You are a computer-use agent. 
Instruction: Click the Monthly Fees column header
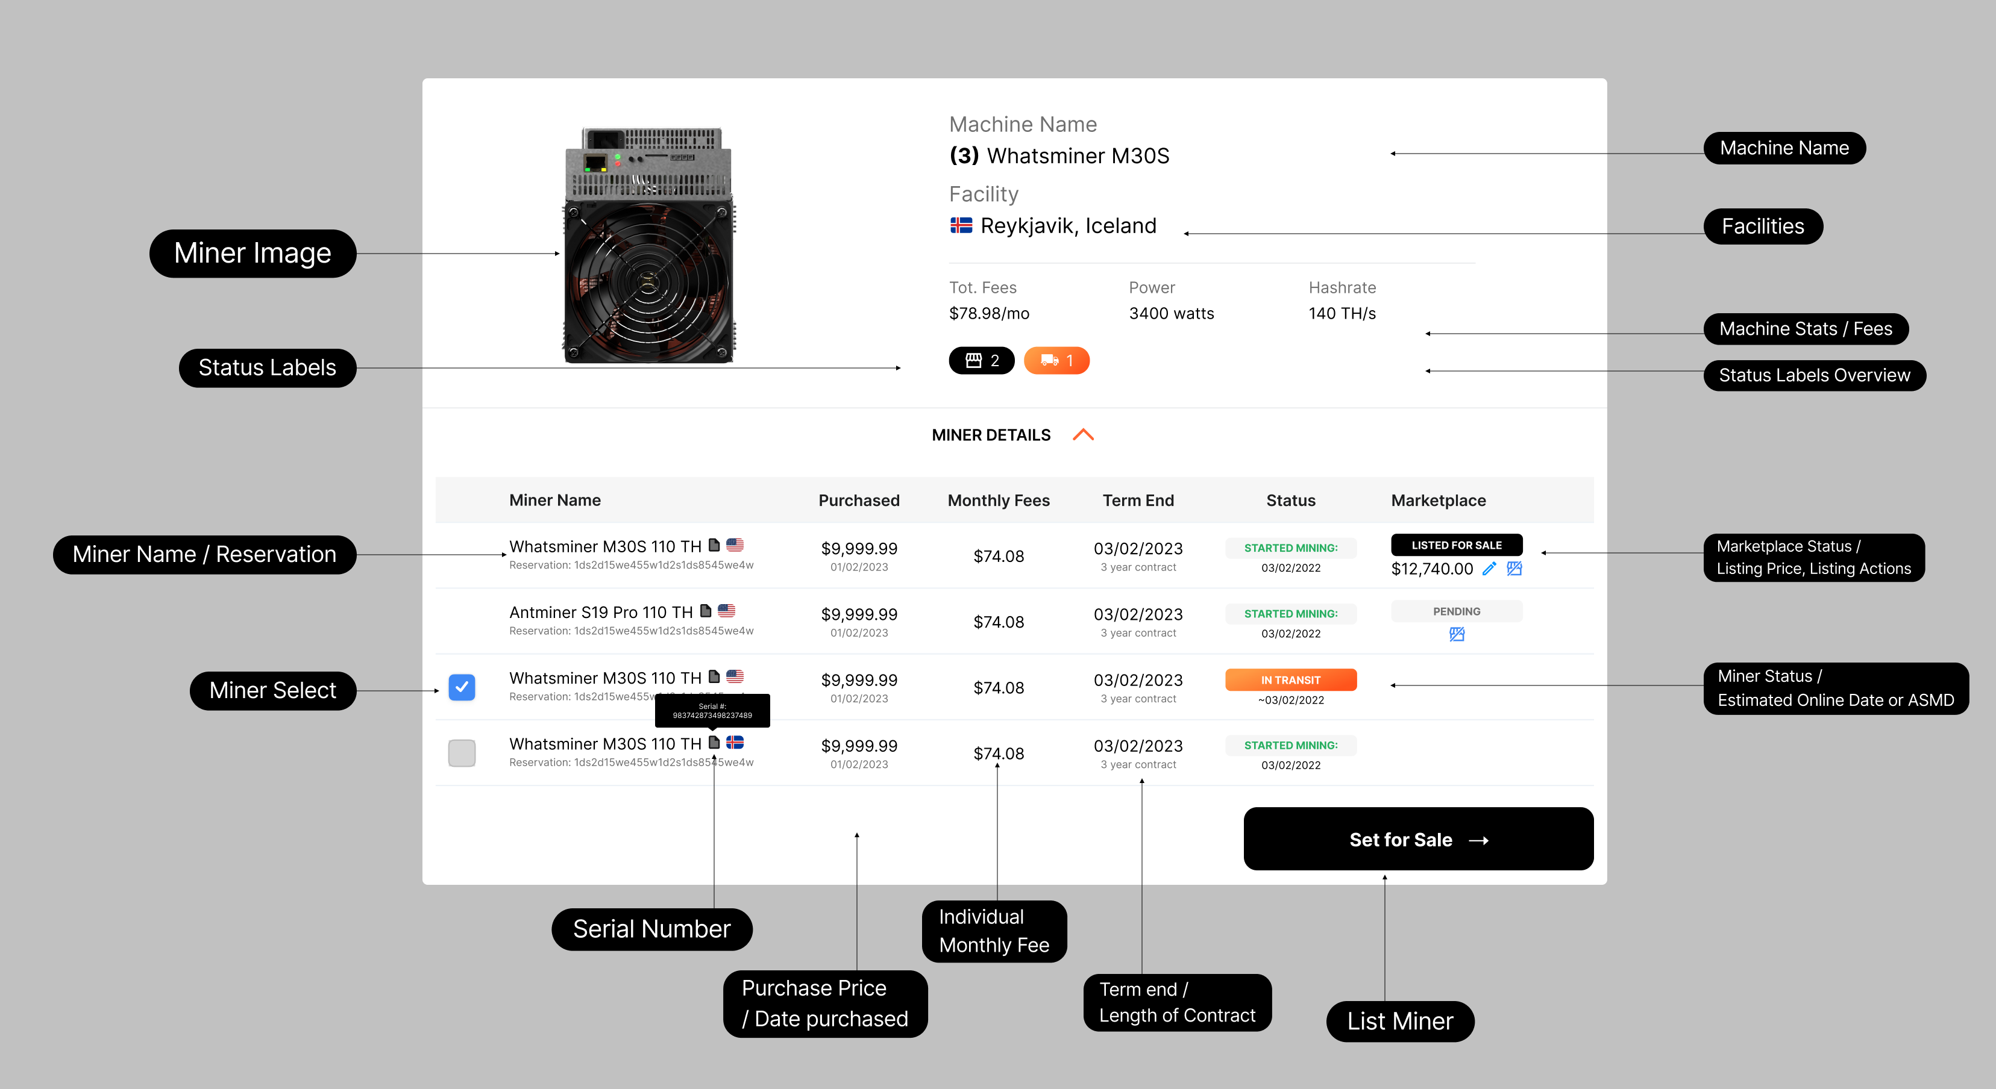point(998,501)
